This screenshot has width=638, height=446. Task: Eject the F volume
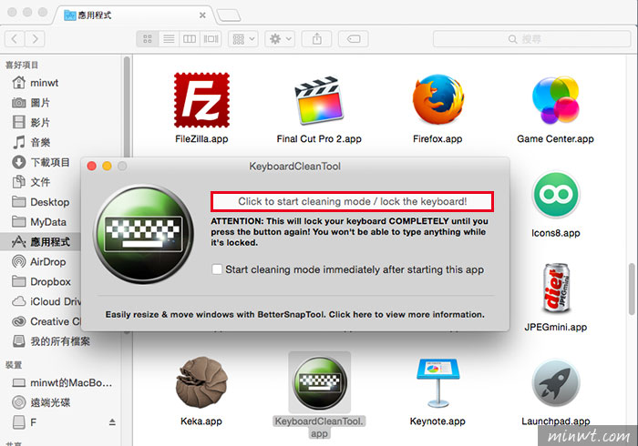point(112,422)
